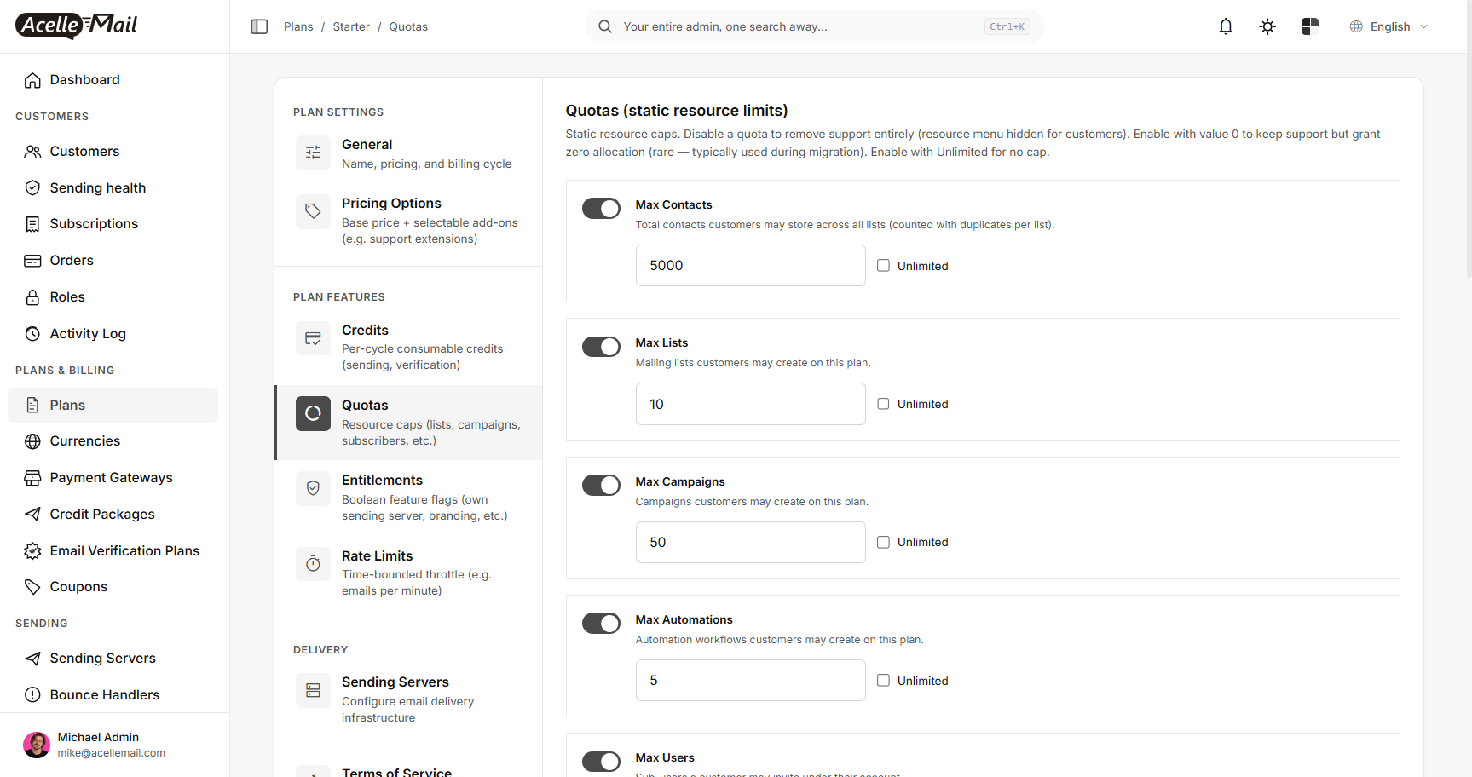Disable the Max Campaigns quota toggle
Image resolution: width=1472 pixels, height=777 pixels.
(x=601, y=486)
